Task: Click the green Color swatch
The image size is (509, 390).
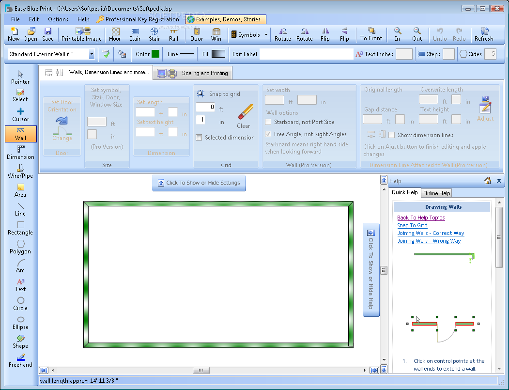Action: pyautogui.click(x=155, y=54)
